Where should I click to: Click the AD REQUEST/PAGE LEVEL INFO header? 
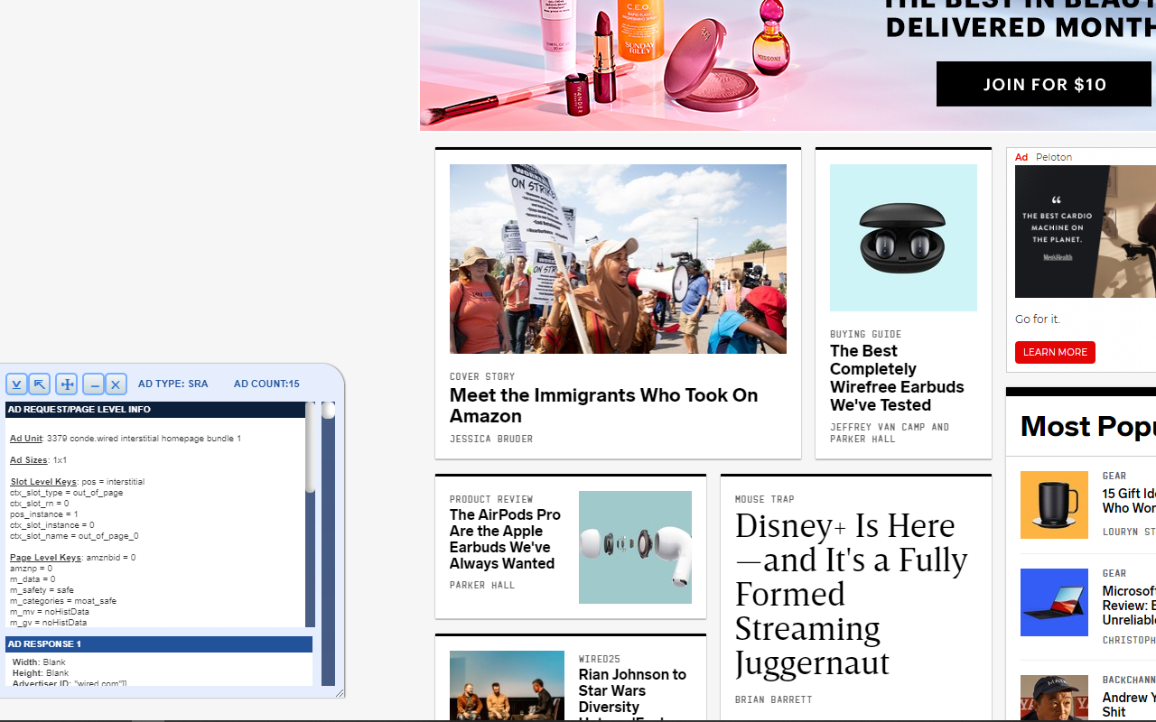click(155, 410)
